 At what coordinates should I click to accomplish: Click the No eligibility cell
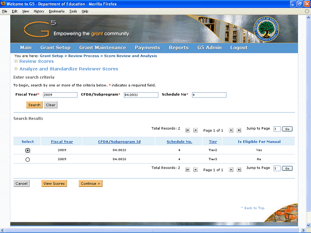click(259, 159)
